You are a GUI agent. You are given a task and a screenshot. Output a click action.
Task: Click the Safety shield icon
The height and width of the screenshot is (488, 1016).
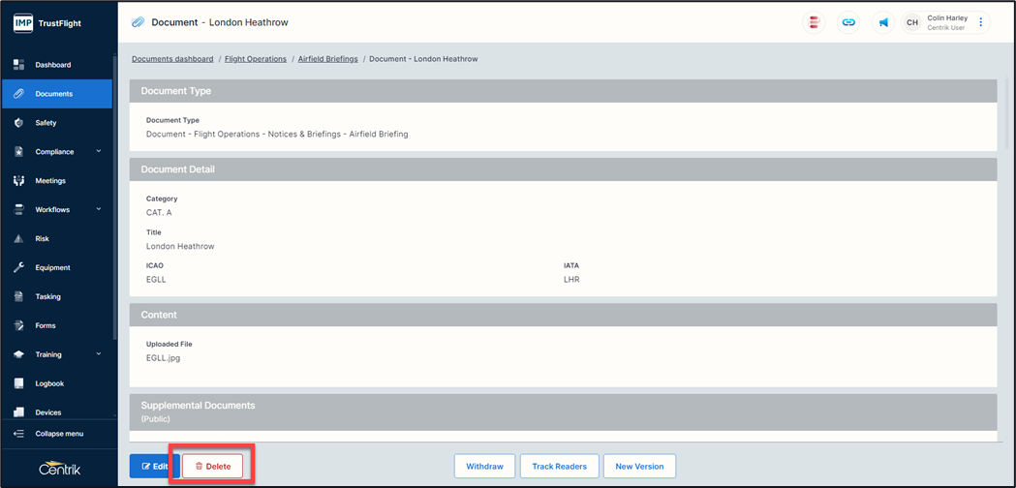click(18, 123)
